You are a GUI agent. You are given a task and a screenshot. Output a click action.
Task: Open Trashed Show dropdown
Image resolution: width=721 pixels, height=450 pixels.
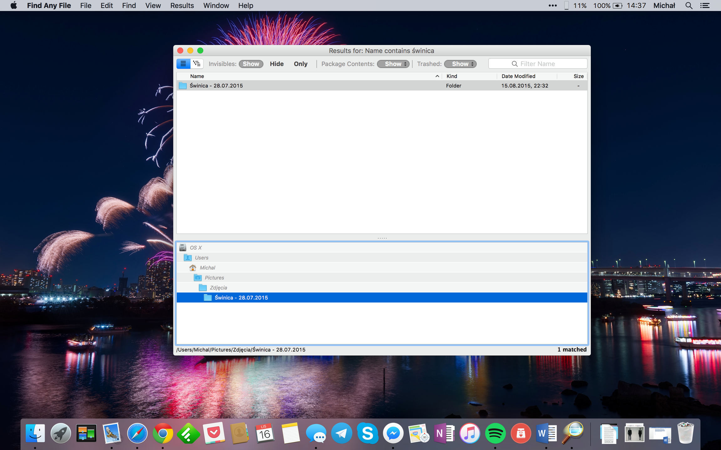point(460,64)
